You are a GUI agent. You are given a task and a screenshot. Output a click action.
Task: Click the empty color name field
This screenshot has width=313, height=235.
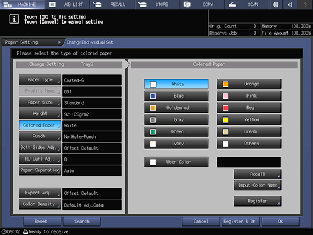click(x=249, y=162)
